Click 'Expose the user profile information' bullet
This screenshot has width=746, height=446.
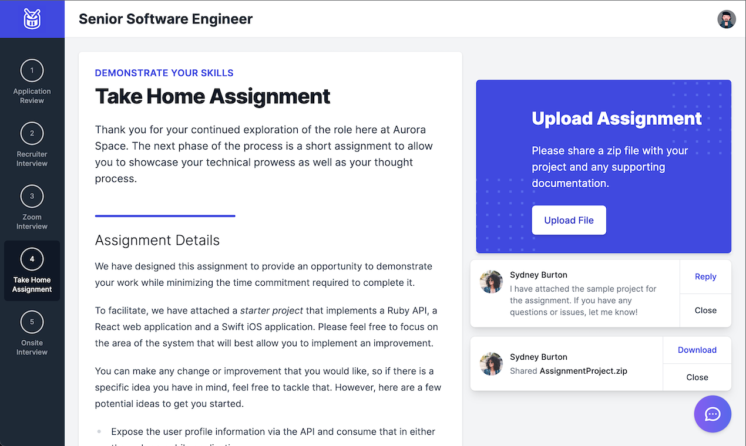tap(273, 438)
